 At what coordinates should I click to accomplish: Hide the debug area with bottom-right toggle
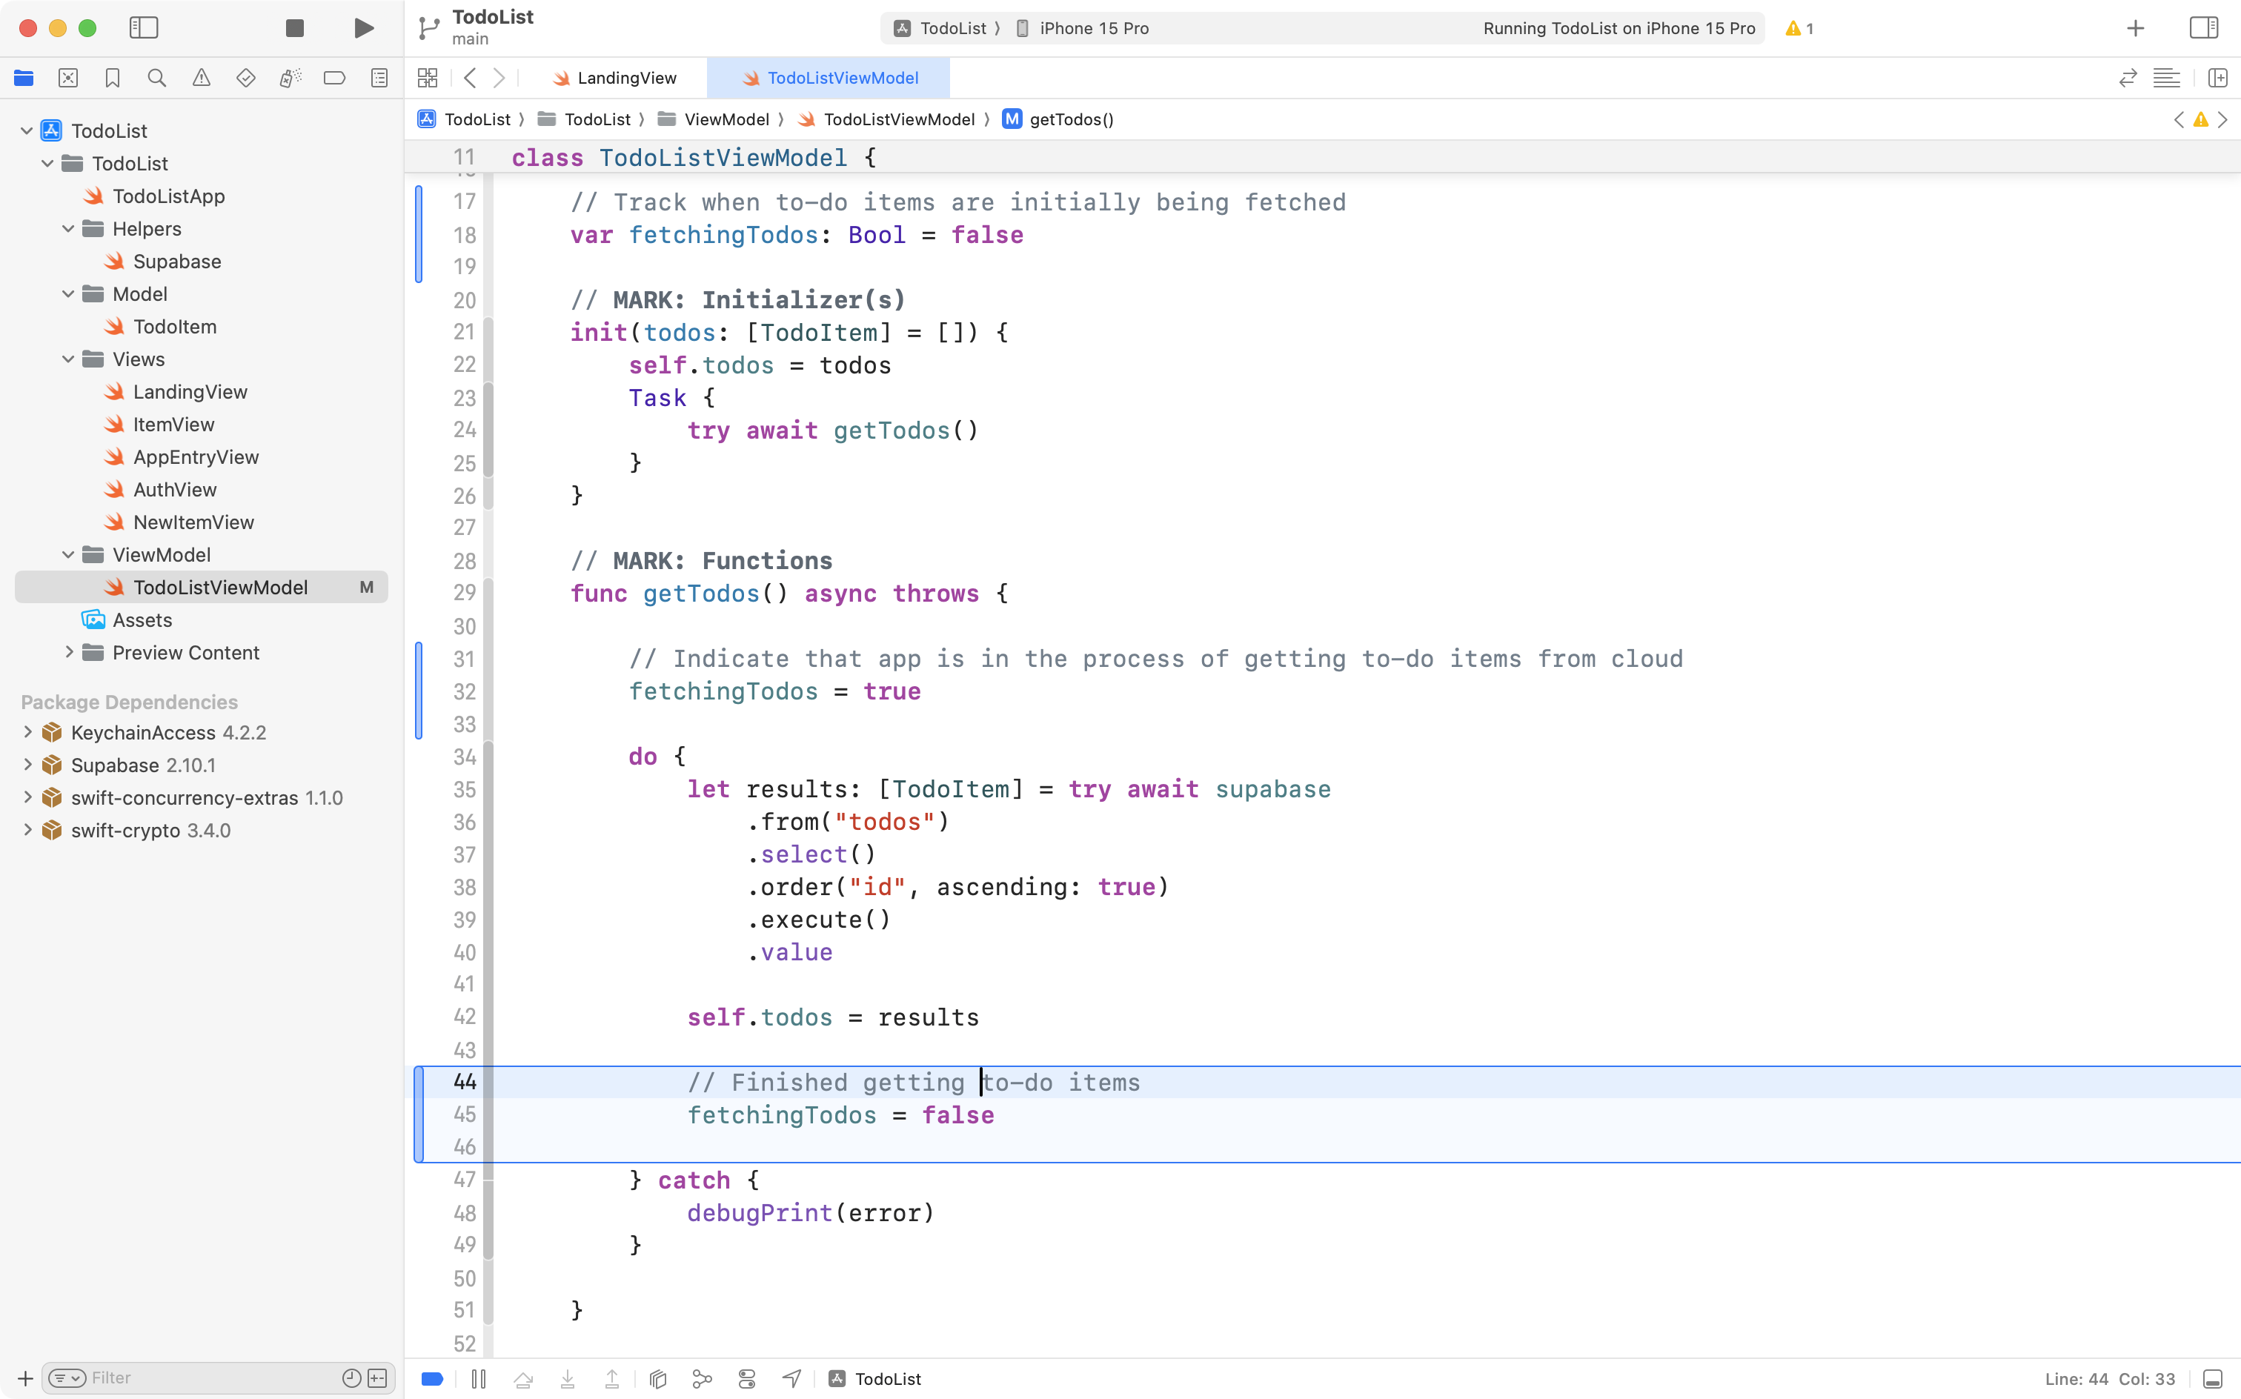tap(2215, 1378)
